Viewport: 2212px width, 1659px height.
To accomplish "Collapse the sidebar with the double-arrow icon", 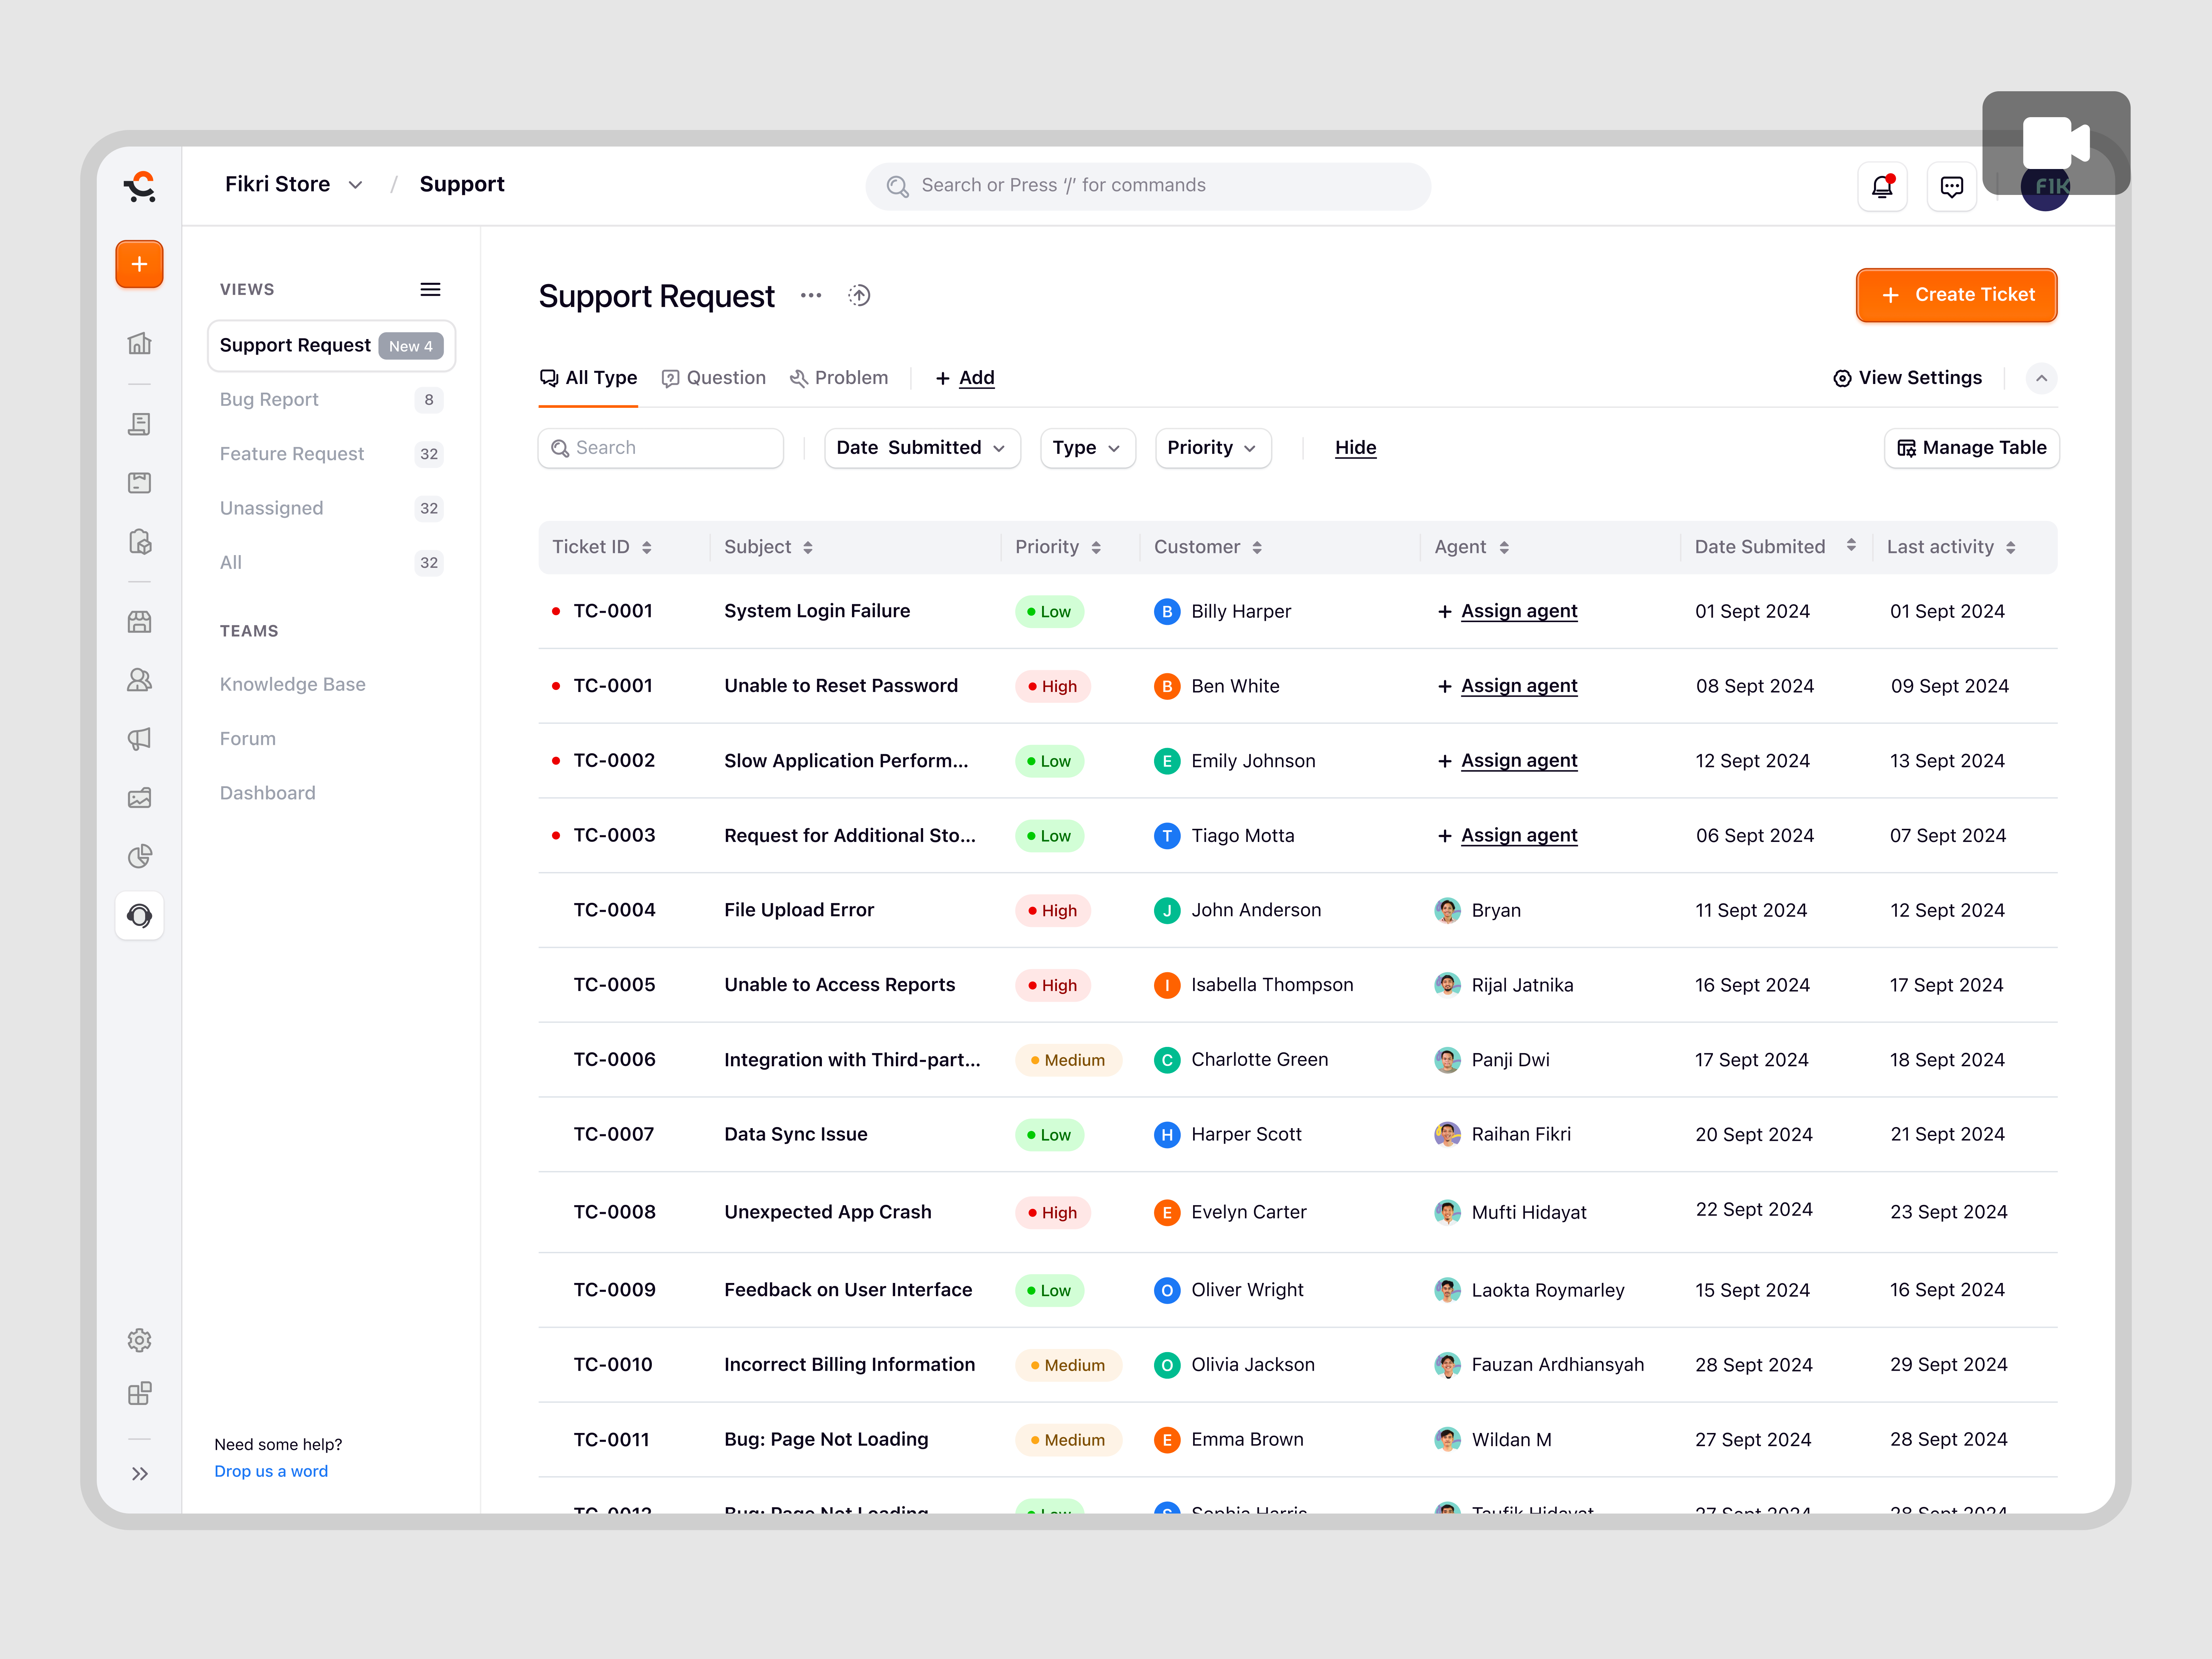I will pyautogui.click(x=140, y=1473).
